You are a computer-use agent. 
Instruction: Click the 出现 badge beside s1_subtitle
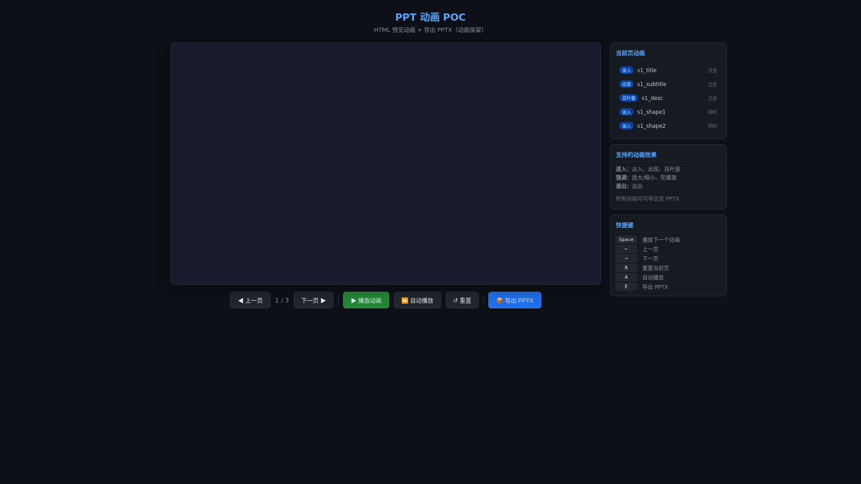point(626,84)
